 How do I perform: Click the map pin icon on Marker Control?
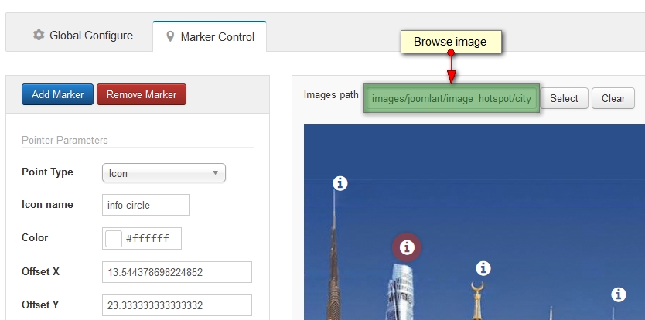click(x=170, y=36)
